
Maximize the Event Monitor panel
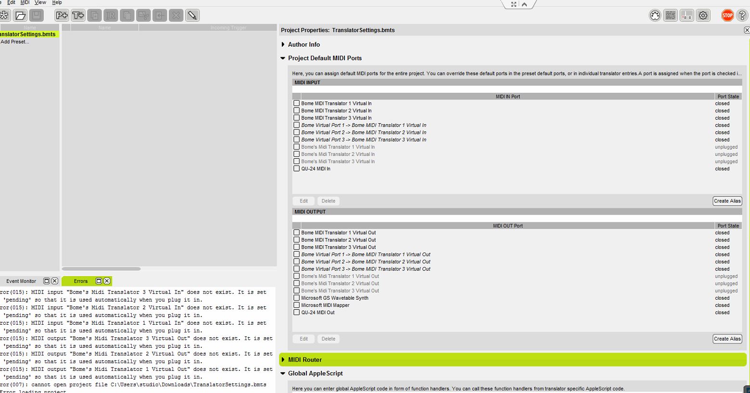tap(47, 281)
